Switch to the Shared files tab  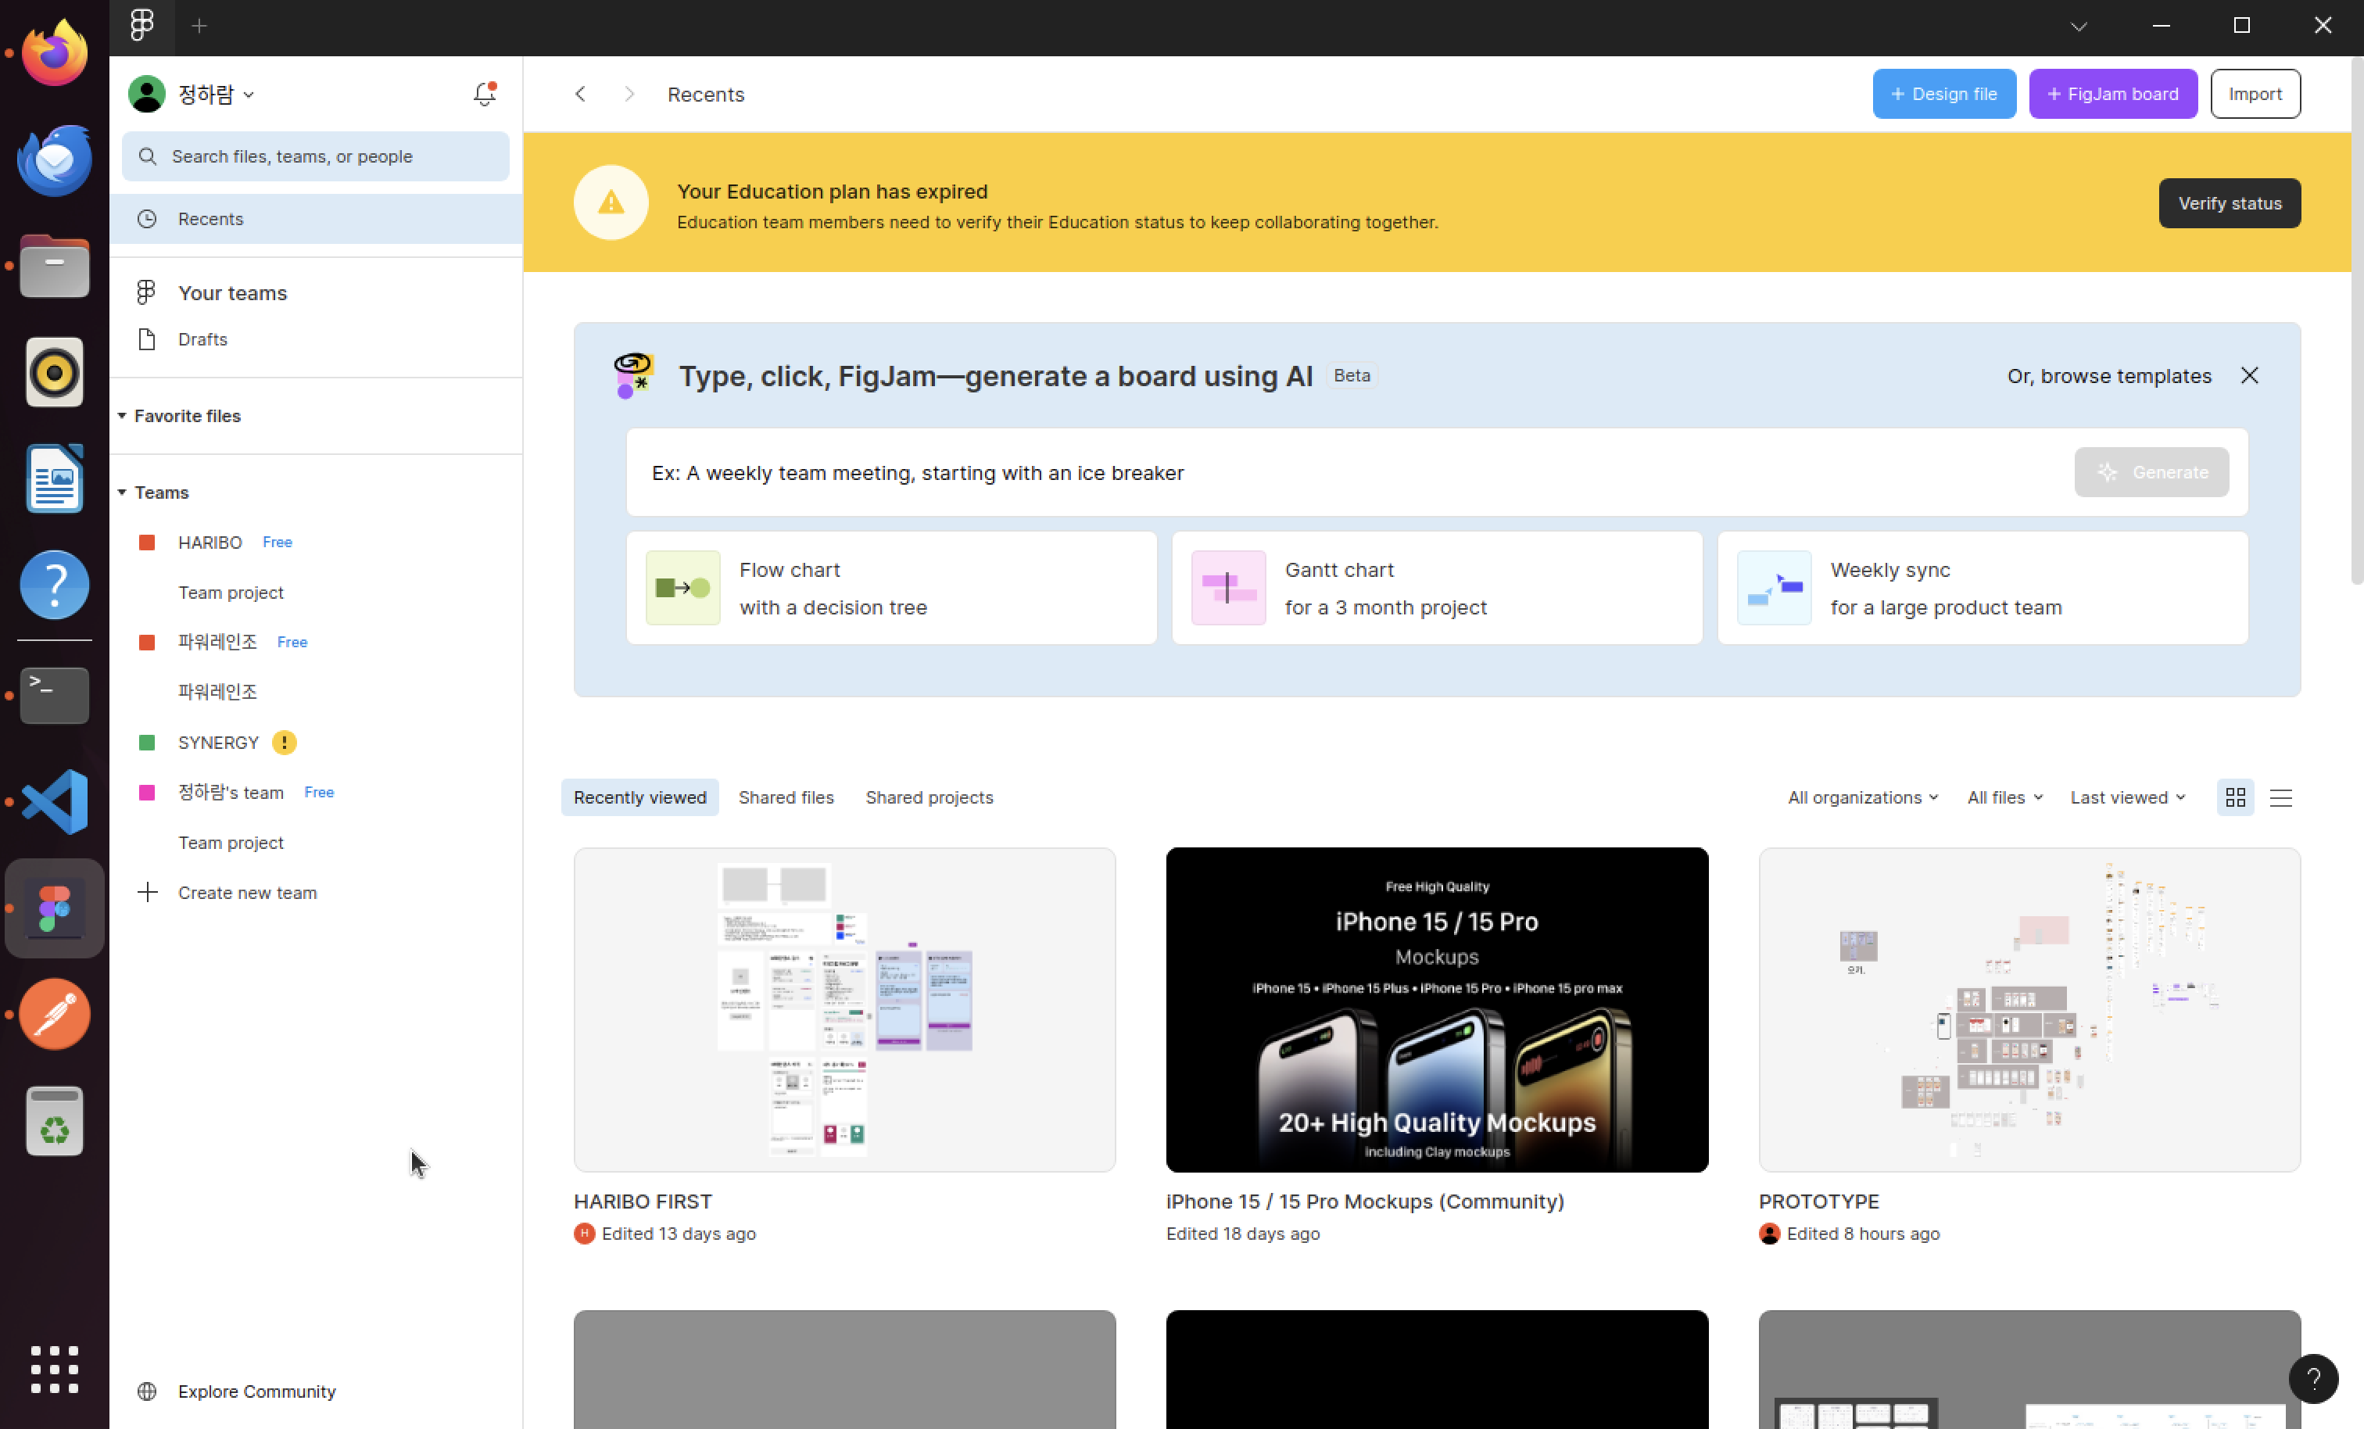(786, 797)
